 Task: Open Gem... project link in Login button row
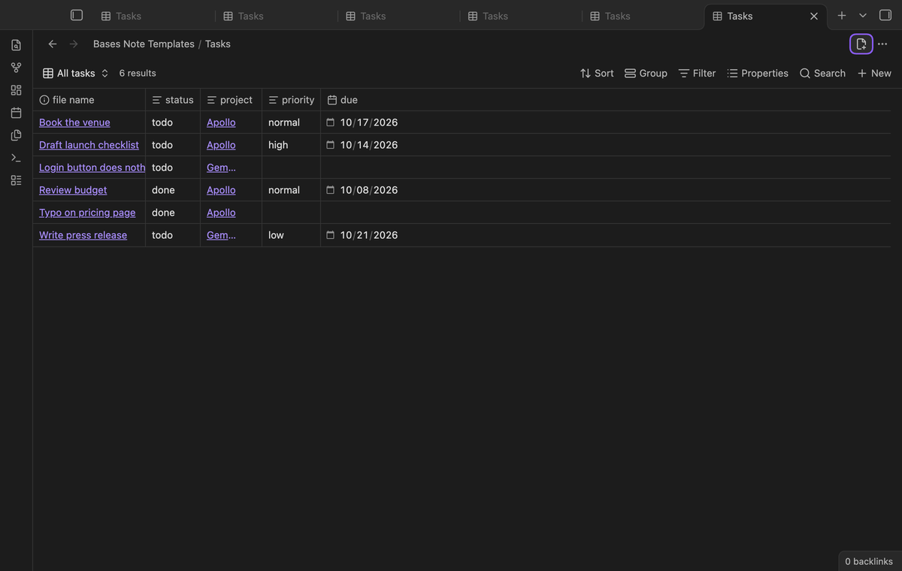click(221, 167)
